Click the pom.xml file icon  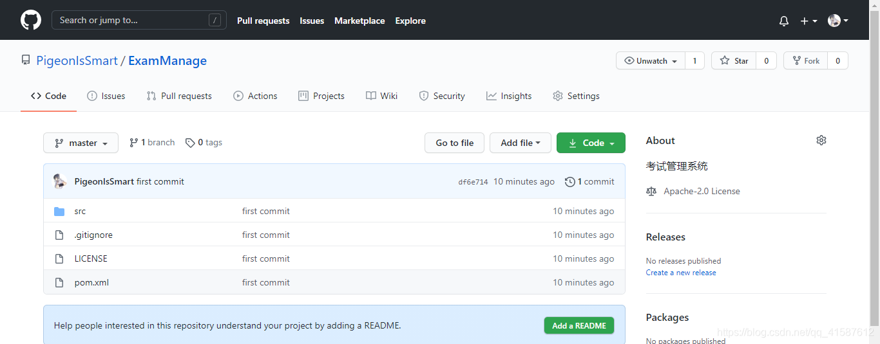coord(59,282)
